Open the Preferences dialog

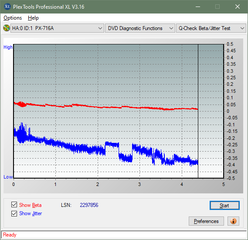[206, 221]
